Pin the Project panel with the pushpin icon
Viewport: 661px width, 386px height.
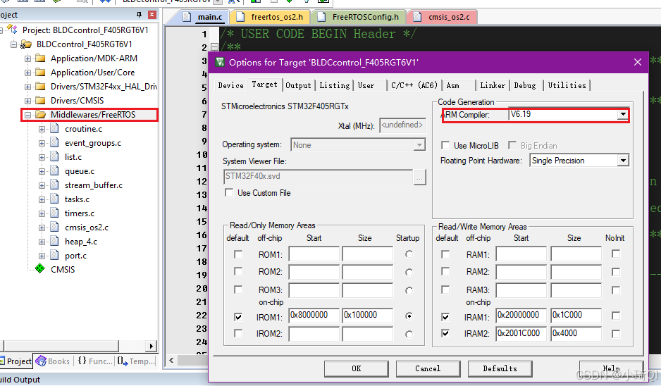click(139, 15)
